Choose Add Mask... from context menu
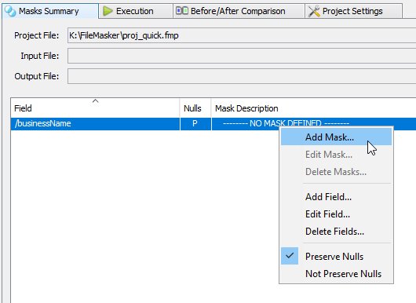 (336, 137)
